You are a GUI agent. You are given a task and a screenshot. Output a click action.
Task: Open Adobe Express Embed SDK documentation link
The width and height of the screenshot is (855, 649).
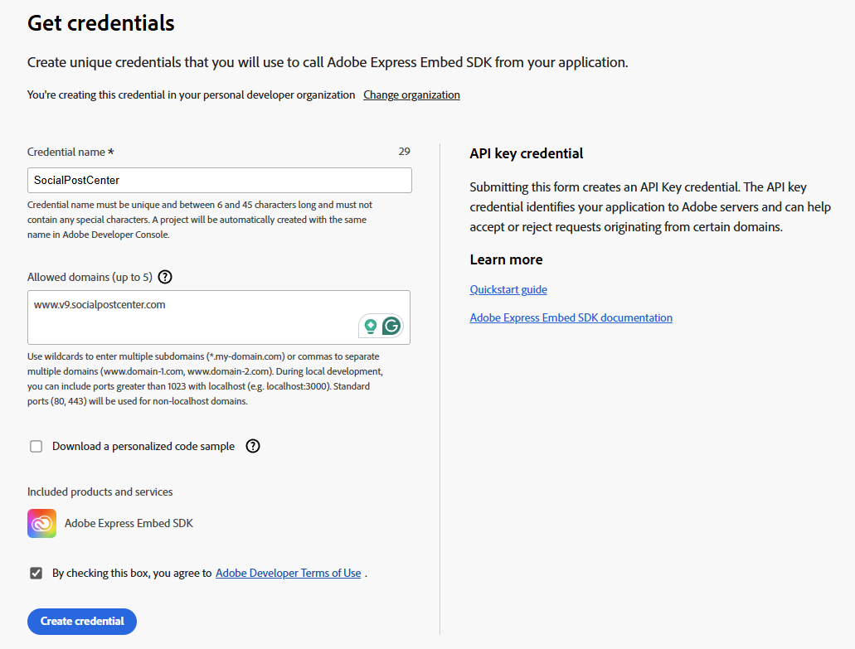571,317
